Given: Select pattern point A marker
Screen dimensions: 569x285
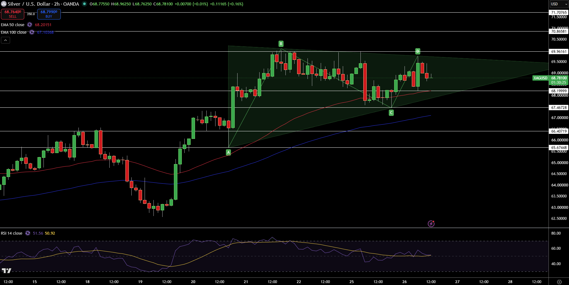Looking at the screenshot, I should click(228, 152).
